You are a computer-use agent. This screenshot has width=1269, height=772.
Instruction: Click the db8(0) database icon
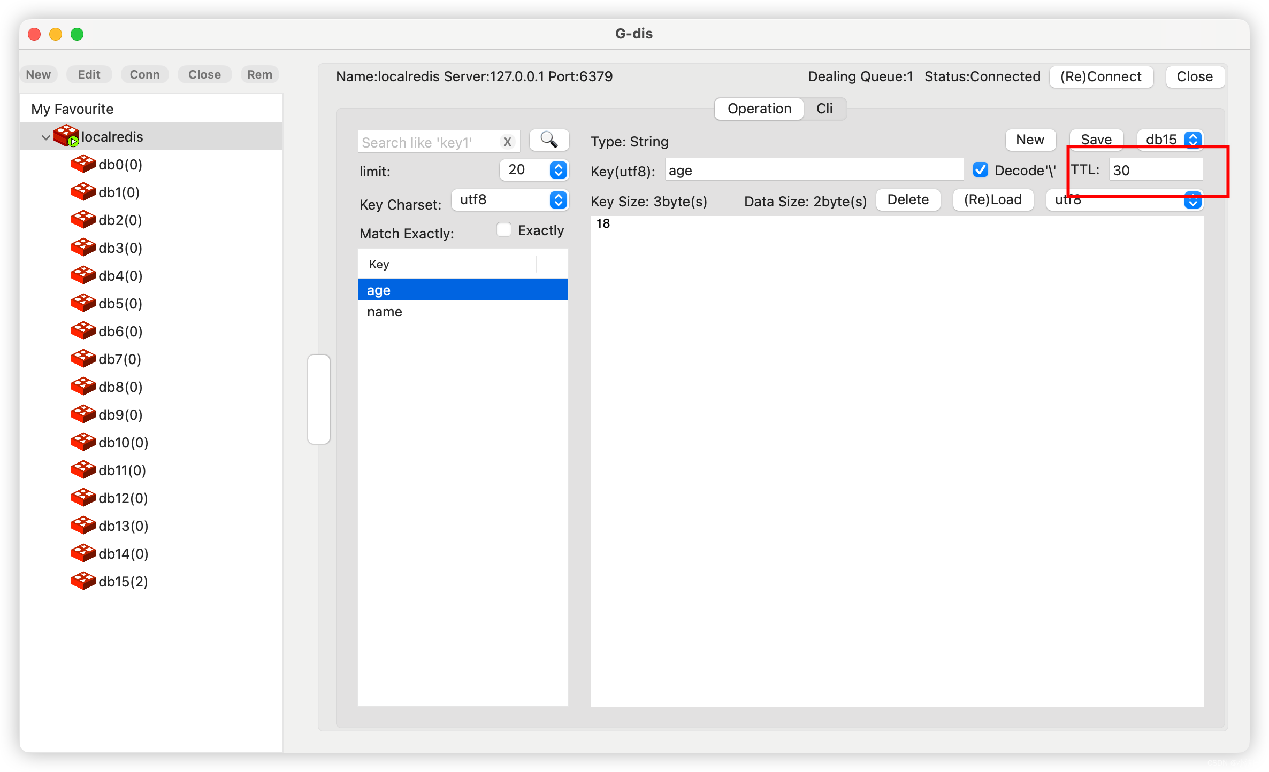83,386
